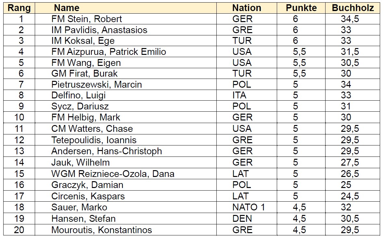Image resolution: width=384 pixels, height=238 pixels.
Task: Click the Name column header
Action: 67,8
